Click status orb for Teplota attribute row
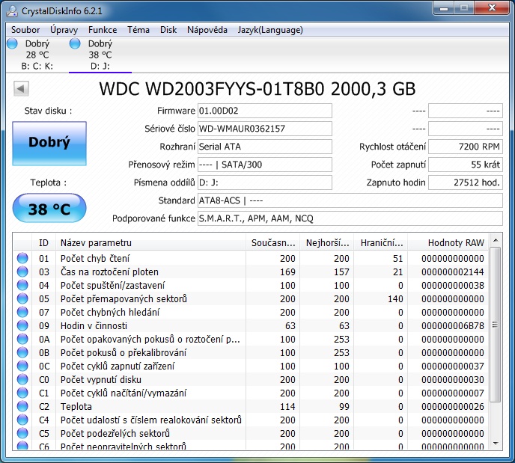This screenshot has height=463, width=515. (22, 407)
